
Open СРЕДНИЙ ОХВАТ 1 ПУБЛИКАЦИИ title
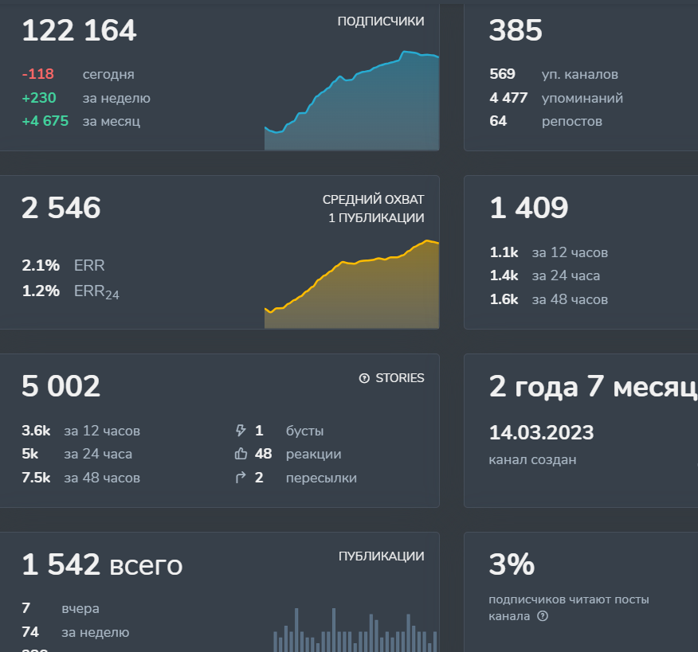click(x=373, y=209)
